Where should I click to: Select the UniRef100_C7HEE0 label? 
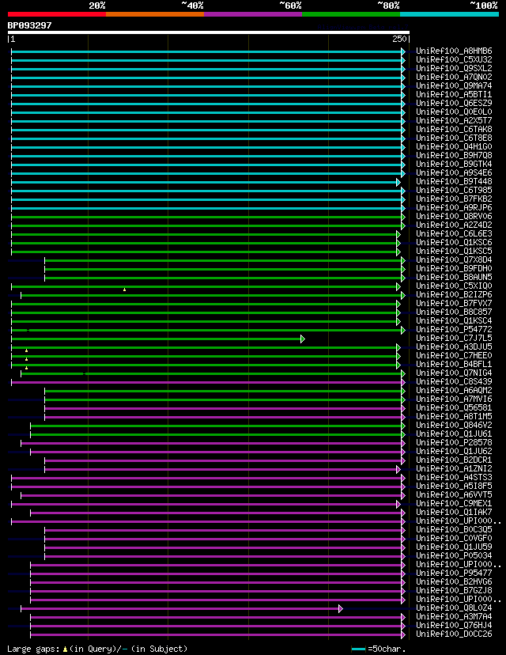point(454,355)
